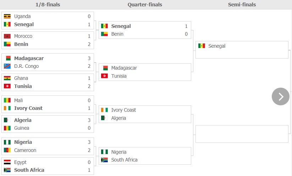This screenshot has width=292, height=176.
Task: Click the Guinea team name
Action: click(22, 128)
